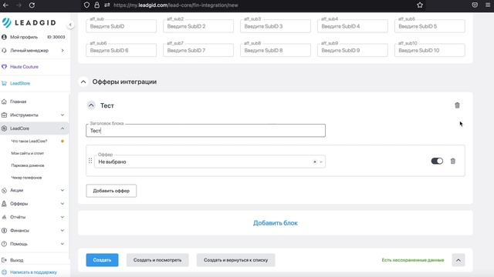Screen dimensions: 494x277
Task: Click the shield tracking protection icon
Action: 86,5
